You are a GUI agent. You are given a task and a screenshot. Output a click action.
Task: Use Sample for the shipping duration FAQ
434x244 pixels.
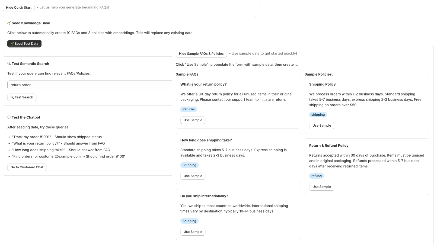(x=193, y=176)
